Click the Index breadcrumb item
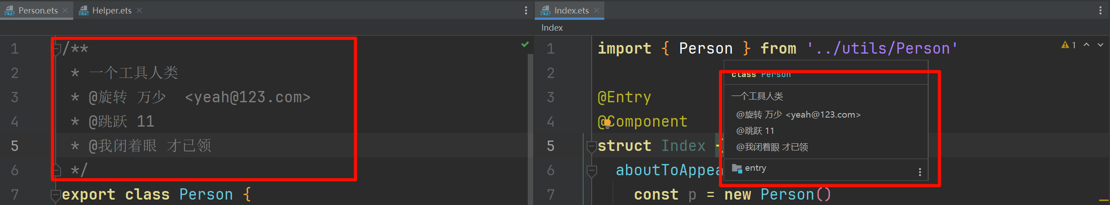Screen dimensions: 1110x205 pos(552,28)
